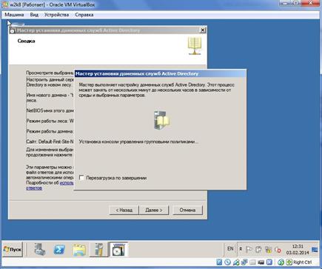Viewport: 322px width, 269px height.
Task: Click the EN language indicator
Action: [230, 248]
